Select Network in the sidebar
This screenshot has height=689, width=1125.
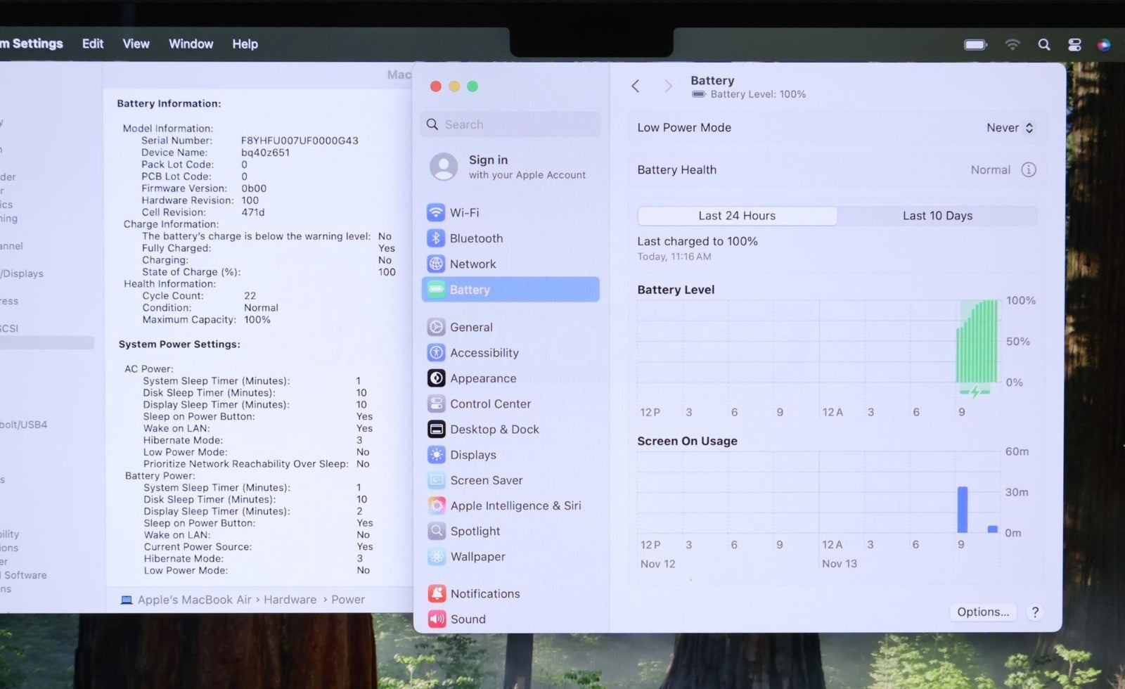tap(472, 264)
